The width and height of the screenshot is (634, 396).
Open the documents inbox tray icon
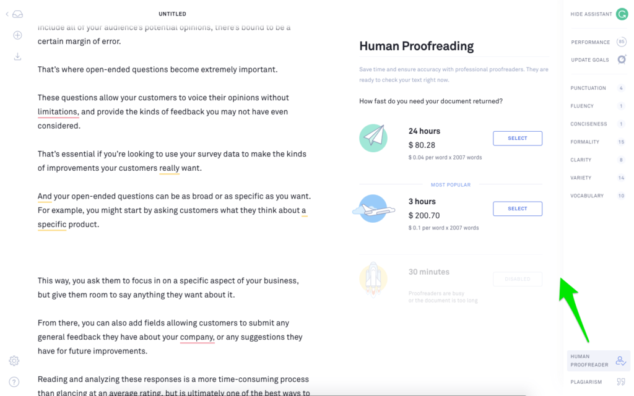click(18, 14)
